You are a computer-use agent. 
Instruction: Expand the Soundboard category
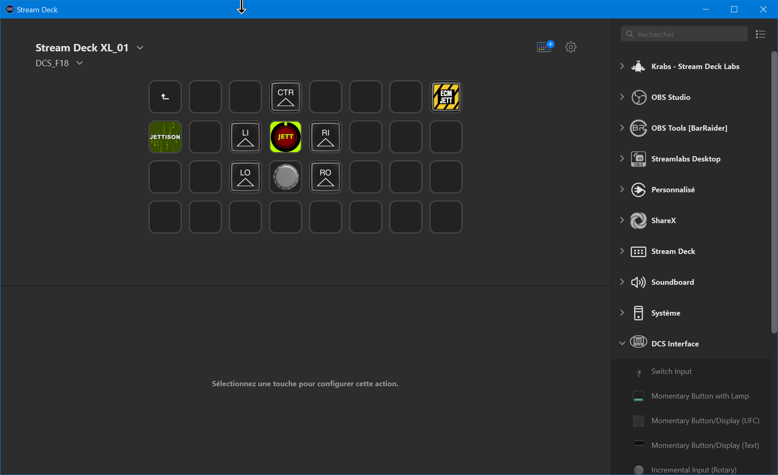622,282
